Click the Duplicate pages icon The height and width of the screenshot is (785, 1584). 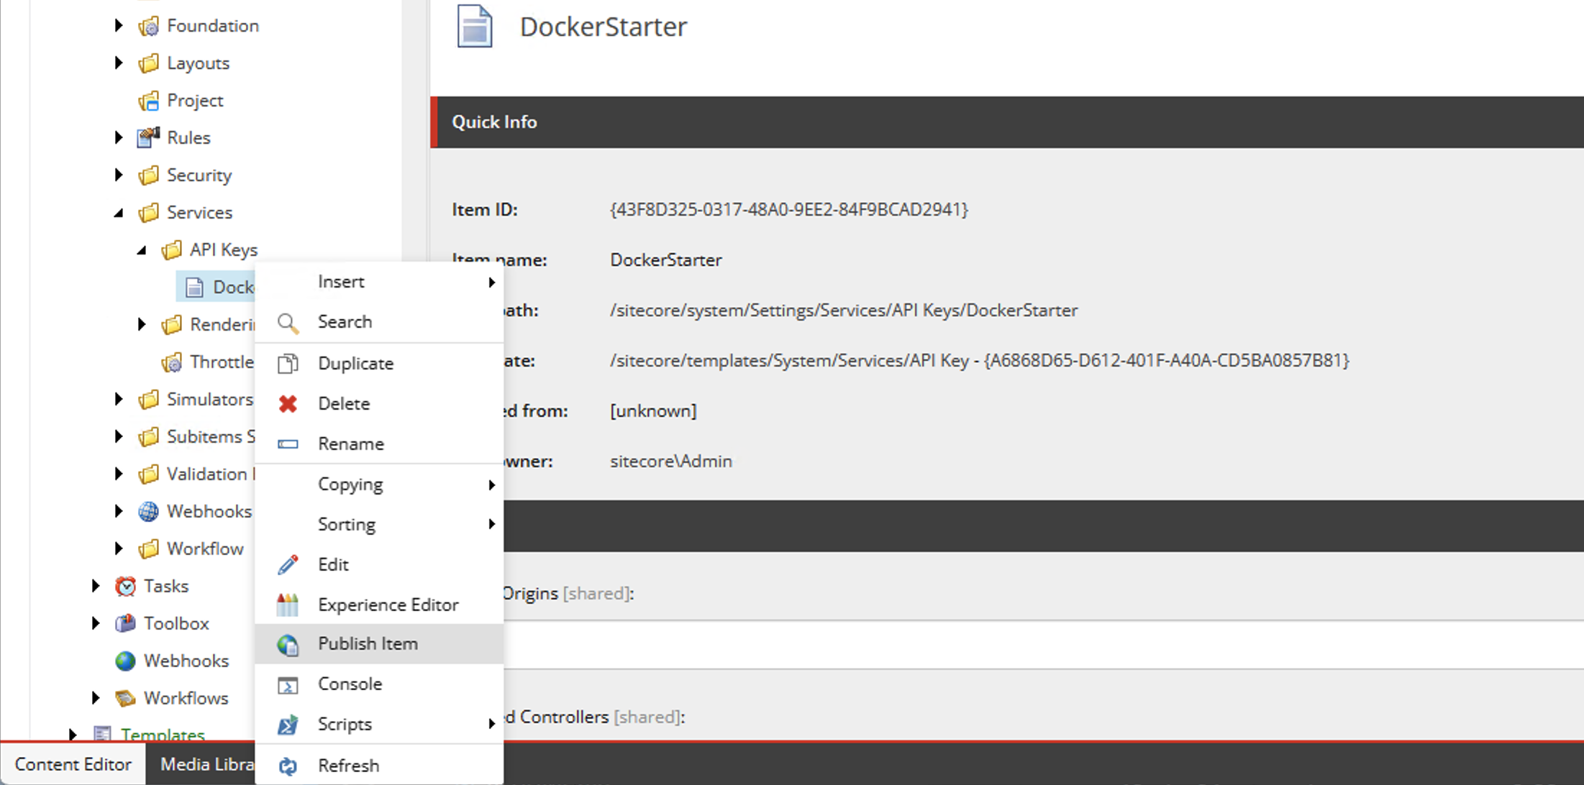[288, 364]
